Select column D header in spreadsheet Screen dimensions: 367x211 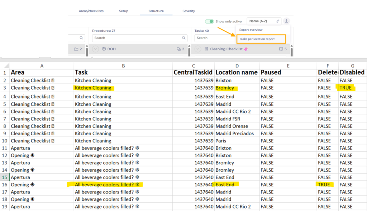coord(237,65)
